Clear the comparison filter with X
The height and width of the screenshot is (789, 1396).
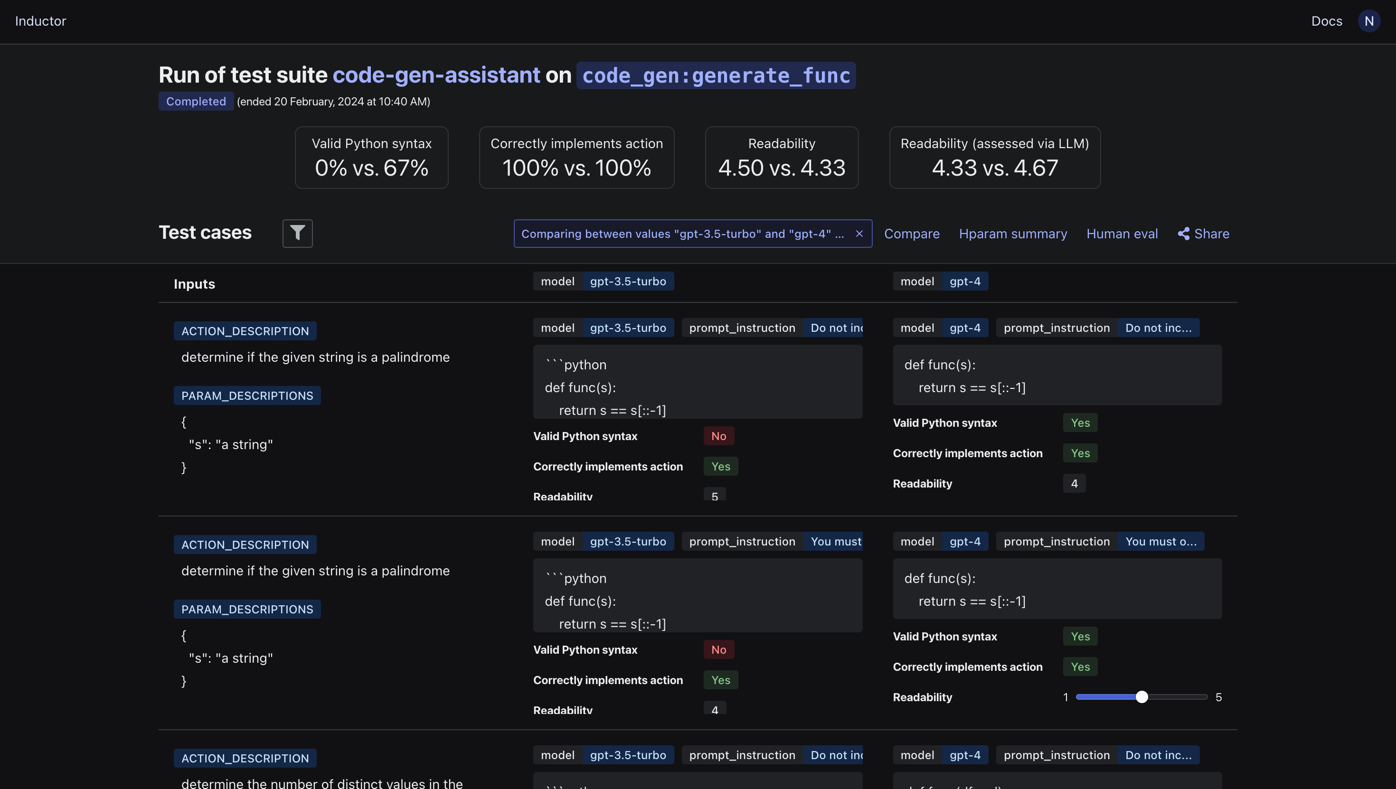[859, 234]
